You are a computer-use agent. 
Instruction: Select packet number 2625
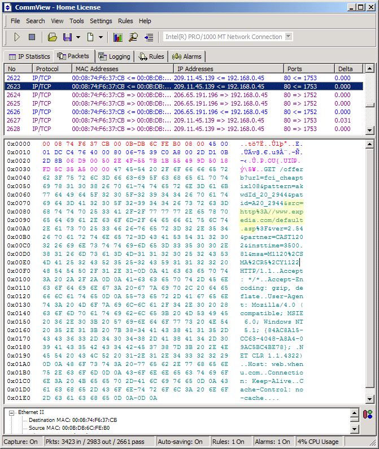coord(184,103)
